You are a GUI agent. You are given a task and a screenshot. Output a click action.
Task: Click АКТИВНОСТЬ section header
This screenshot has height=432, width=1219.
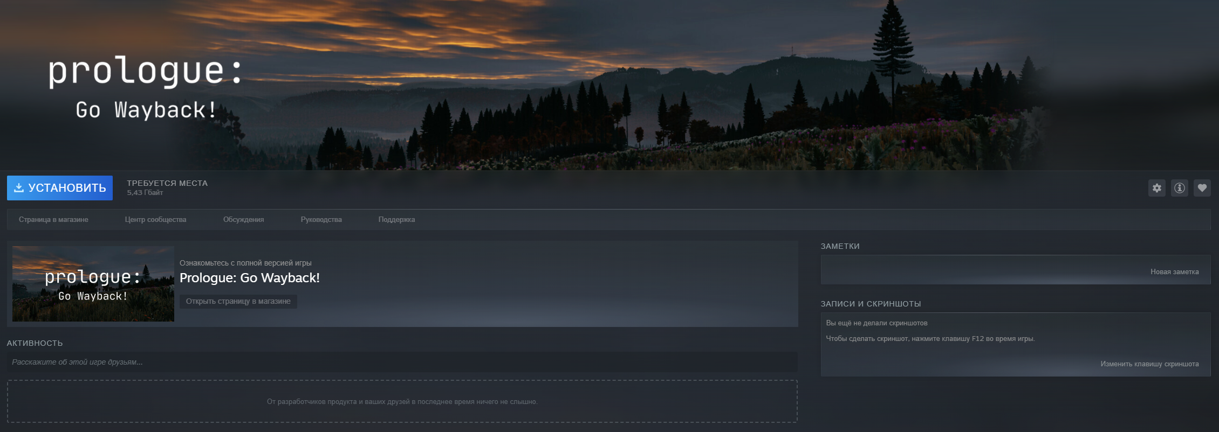click(35, 343)
